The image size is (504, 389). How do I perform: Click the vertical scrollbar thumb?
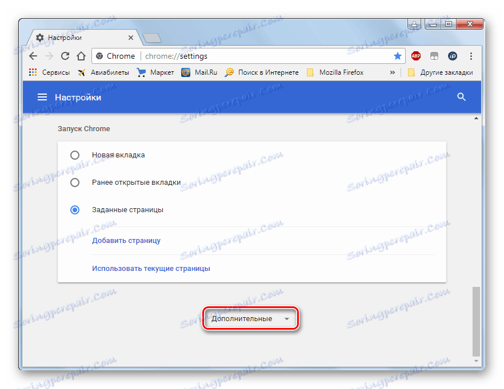(476, 322)
